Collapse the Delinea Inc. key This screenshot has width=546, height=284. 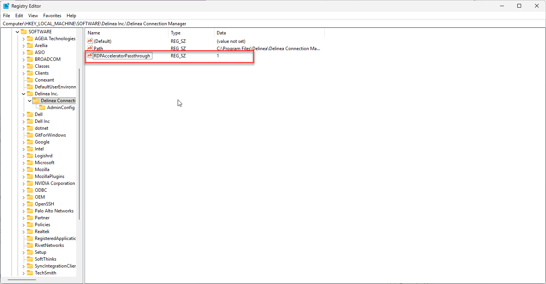pos(23,94)
